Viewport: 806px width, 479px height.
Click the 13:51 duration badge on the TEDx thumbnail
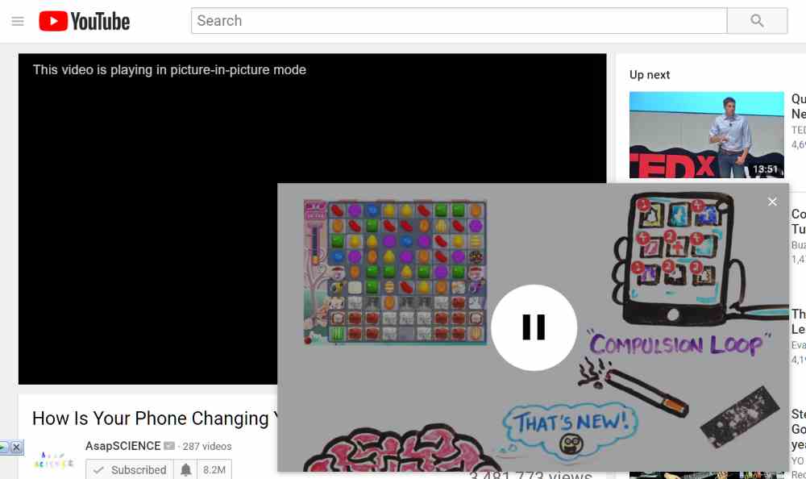[x=766, y=169]
